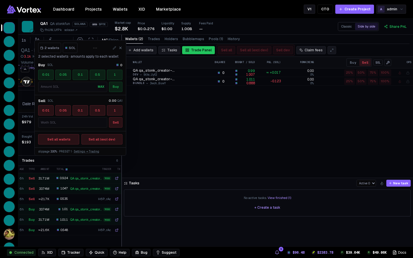Click the Claim fees button
This screenshot has width=413, height=258.
pyautogui.click(x=311, y=50)
